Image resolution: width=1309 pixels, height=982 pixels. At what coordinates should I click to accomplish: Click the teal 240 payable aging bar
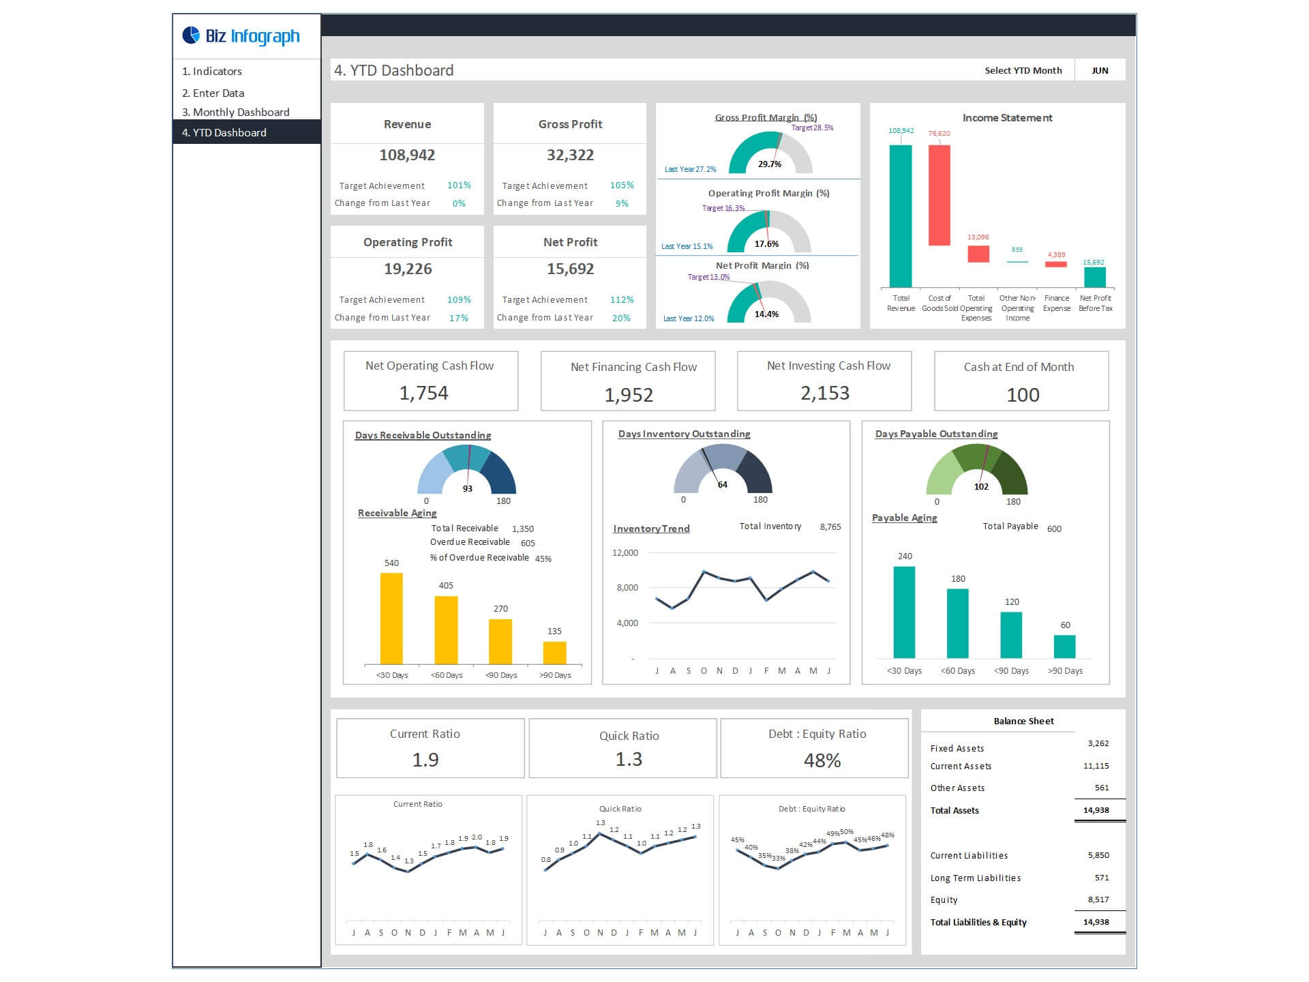tap(904, 612)
